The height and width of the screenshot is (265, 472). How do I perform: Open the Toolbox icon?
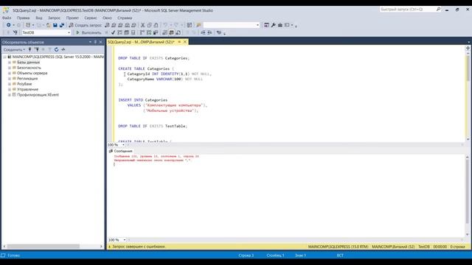280,25
